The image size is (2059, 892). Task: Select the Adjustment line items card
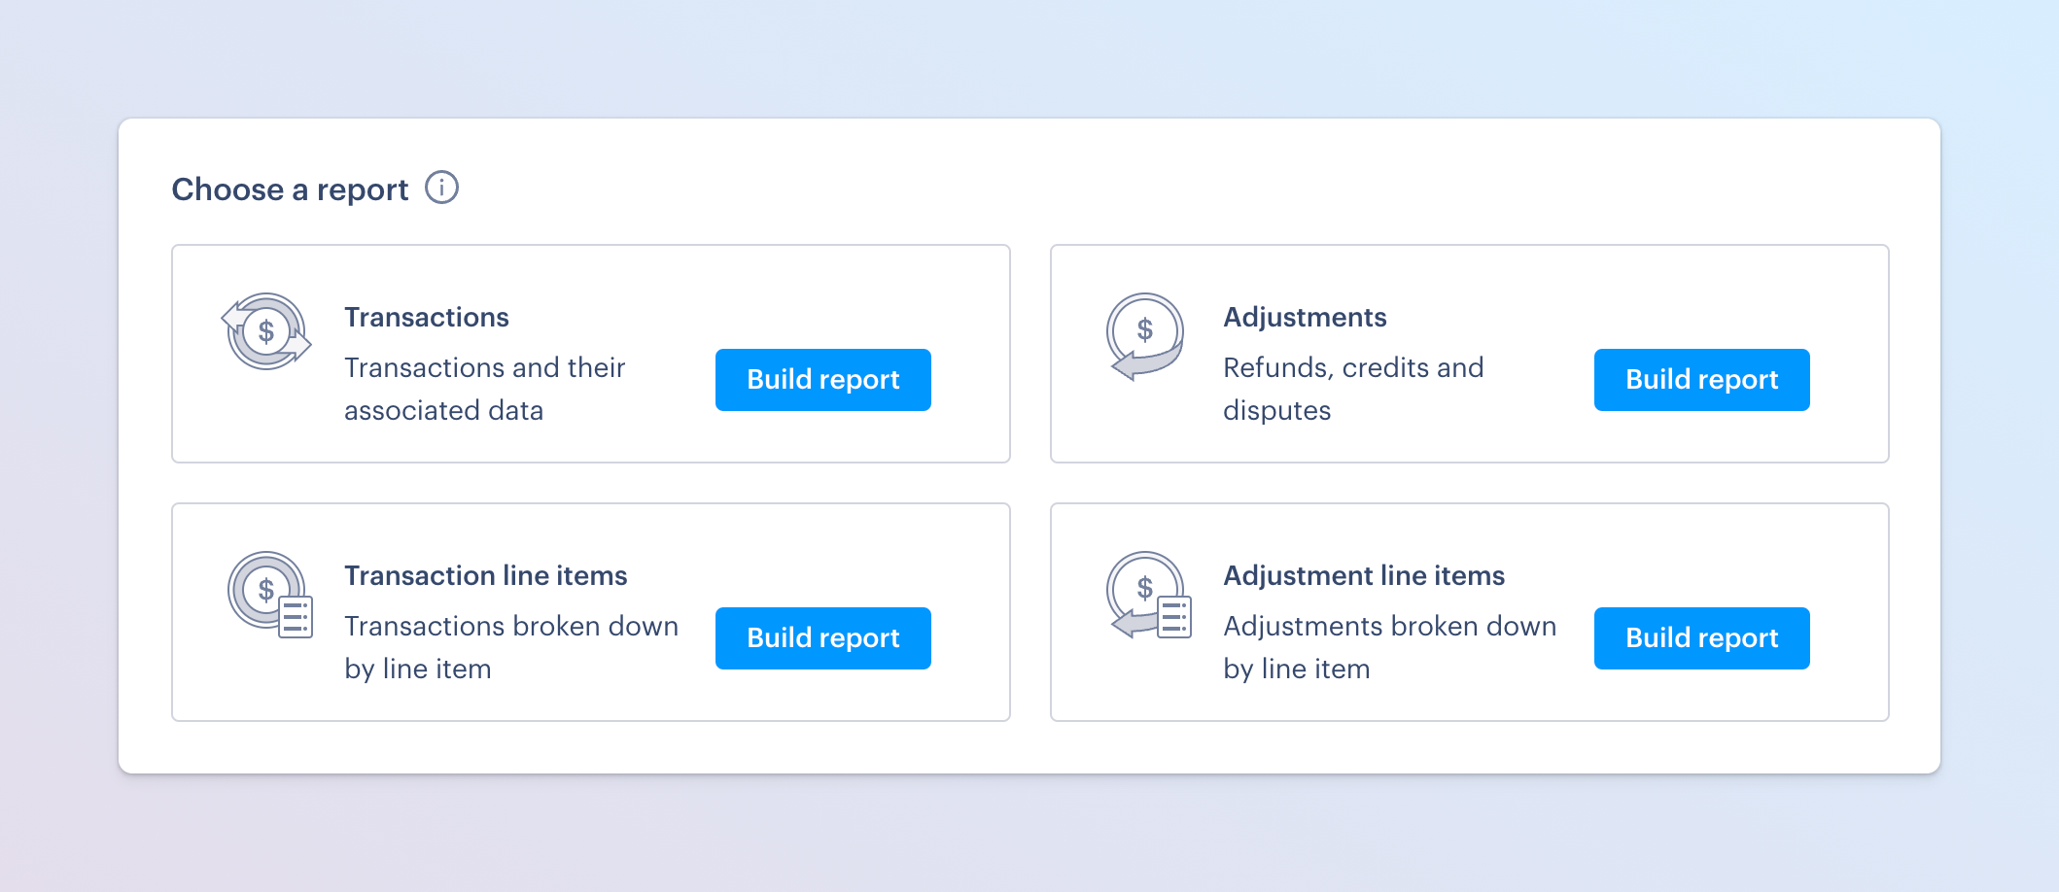1470,611
